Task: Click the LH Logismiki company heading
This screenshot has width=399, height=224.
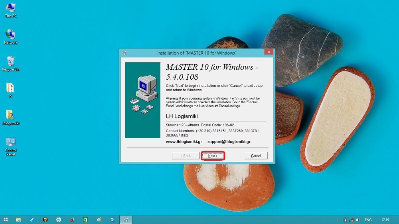Action: coord(182,116)
